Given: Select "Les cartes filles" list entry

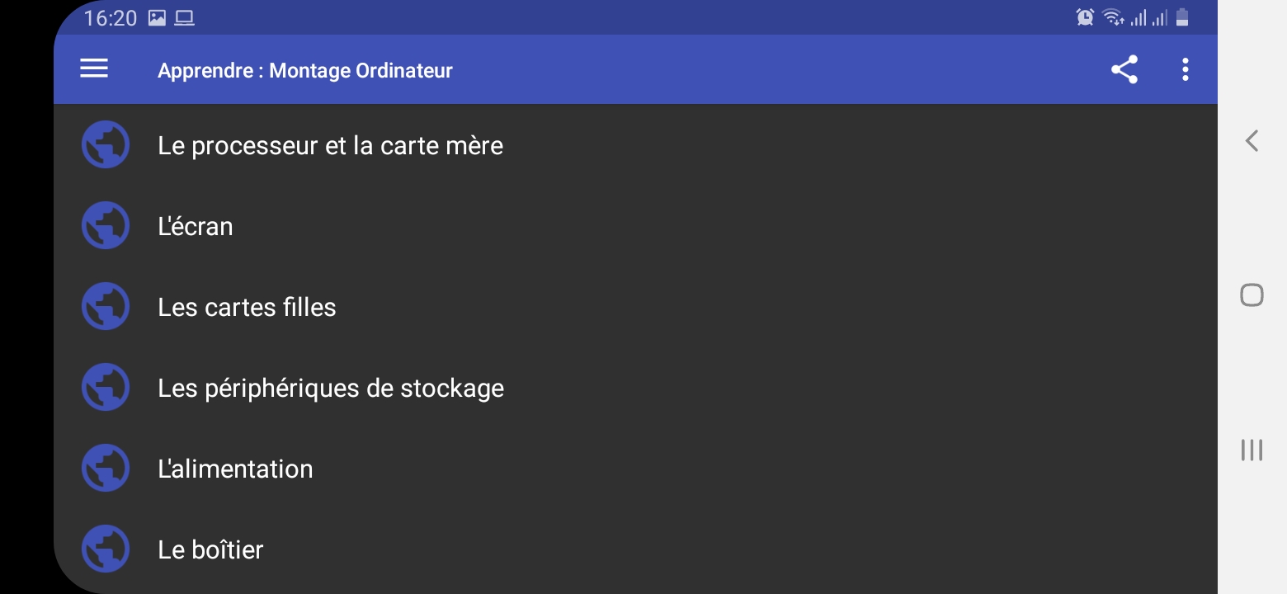Looking at the screenshot, I should (247, 307).
